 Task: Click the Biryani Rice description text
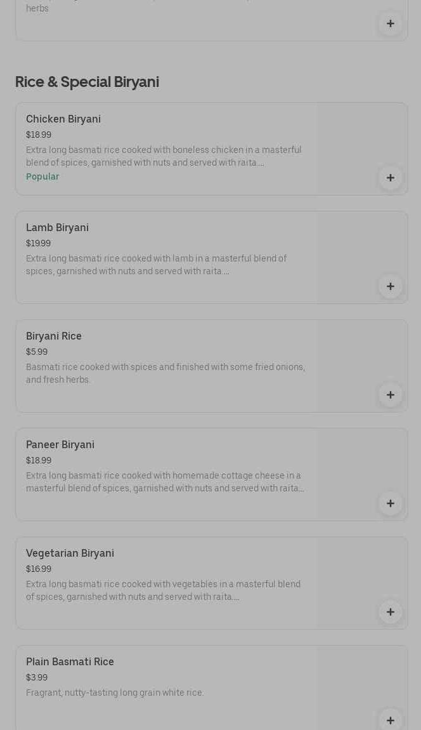pyautogui.click(x=165, y=373)
